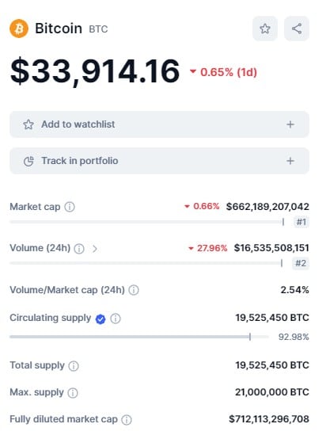Open Volume/Market cap (24h) info icon
The image size is (326, 439).
[x=134, y=290]
